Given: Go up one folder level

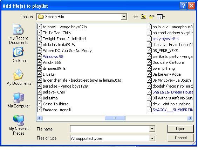Looking at the screenshot, I should click(143, 17).
